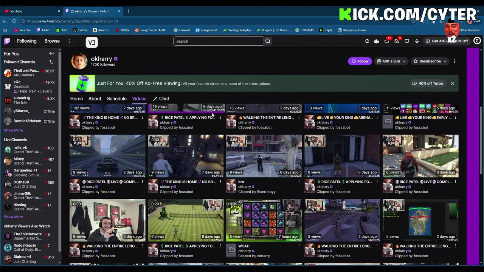
Task: Open RaddzReacts in Also Watch list
Action: (x=29, y=248)
